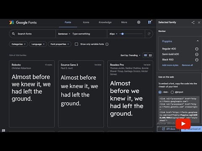The height and width of the screenshot is (151, 202).
Task: Click the Download all button
Action: pyautogui.click(x=191, y=129)
